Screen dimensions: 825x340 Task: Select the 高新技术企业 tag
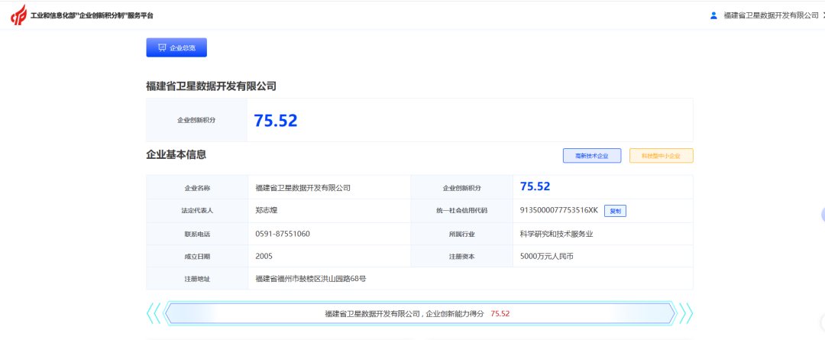[x=591, y=156]
